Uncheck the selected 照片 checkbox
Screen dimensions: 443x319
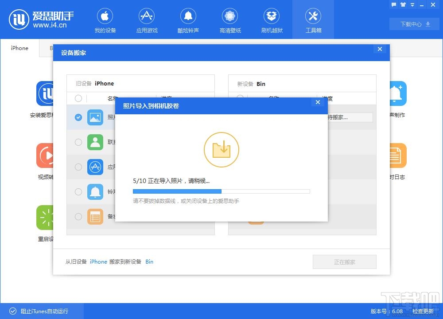[x=78, y=117]
